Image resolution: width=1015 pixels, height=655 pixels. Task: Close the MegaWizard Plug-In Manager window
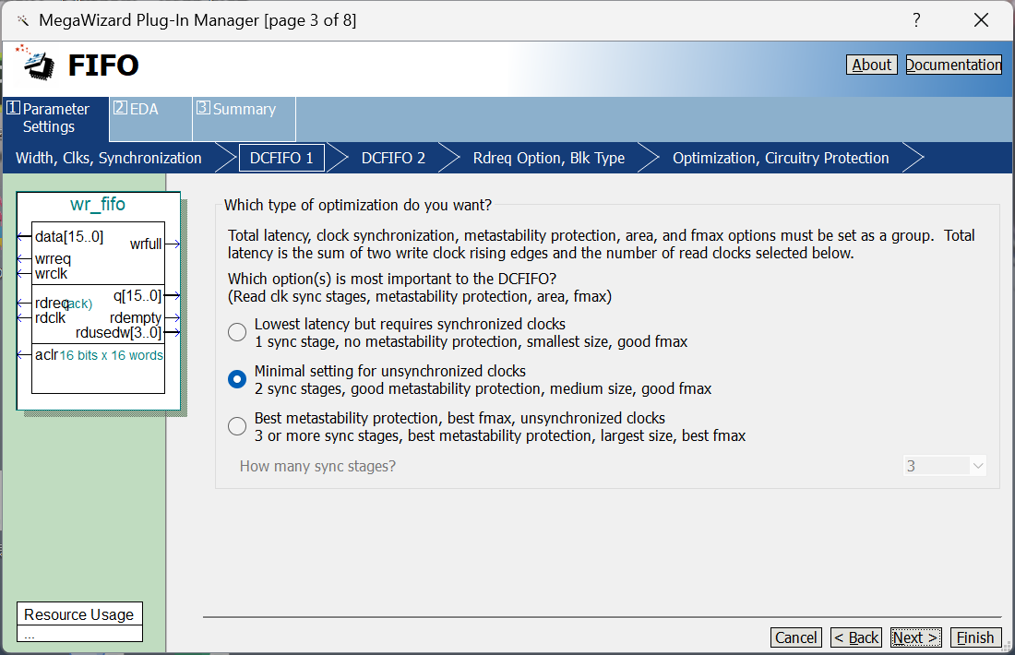point(982,20)
